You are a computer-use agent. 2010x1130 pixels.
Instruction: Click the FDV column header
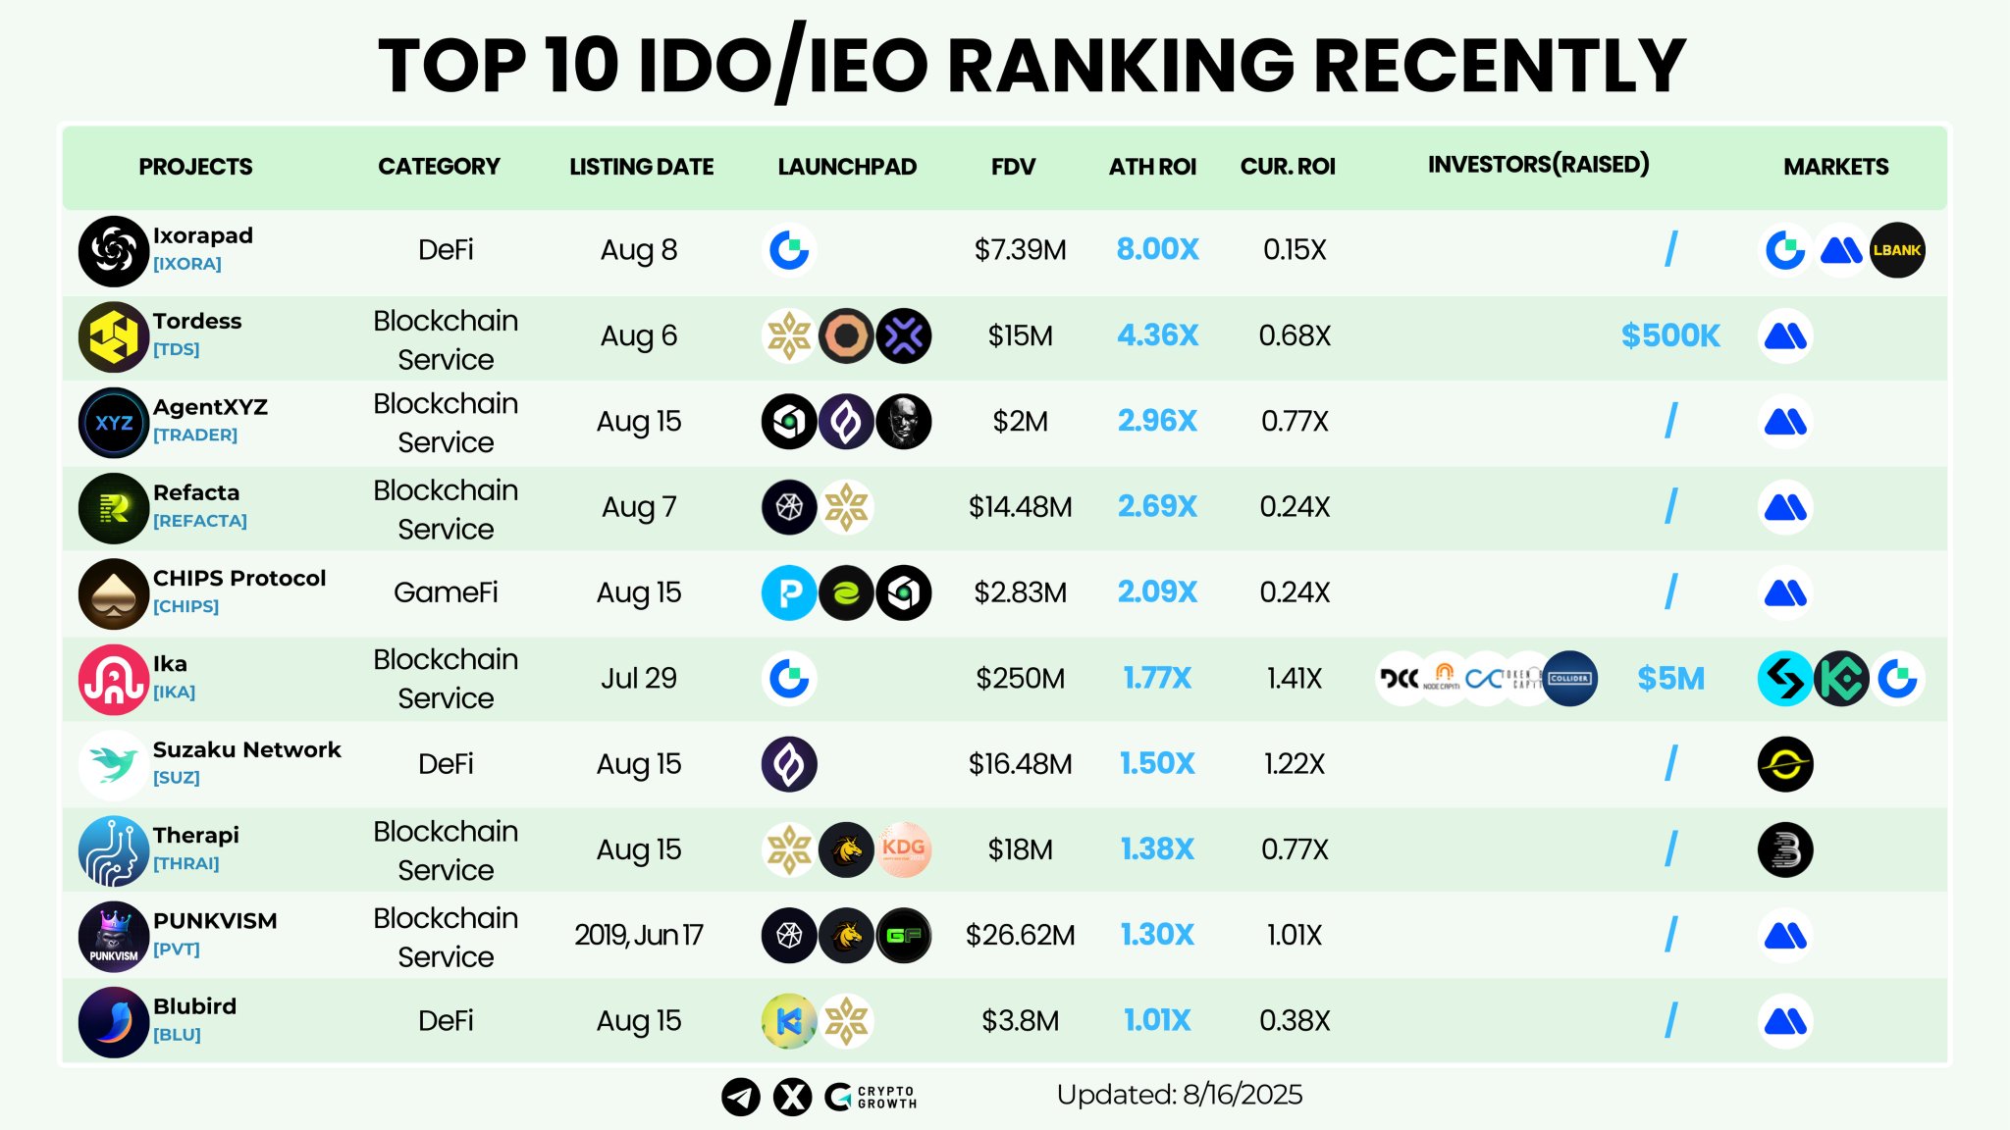coord(1013,167)
